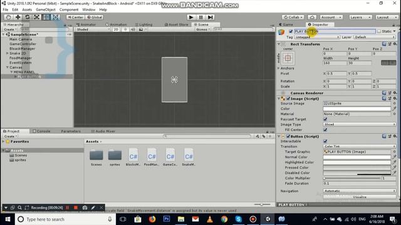Viewport: 401px width, 225px height.
Task: Open the Layers dropdown
Action: pos(360,17)
